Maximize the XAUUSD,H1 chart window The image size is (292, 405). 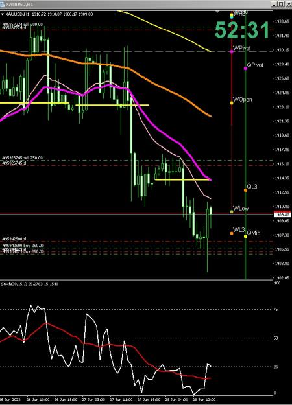click(280, 4)
